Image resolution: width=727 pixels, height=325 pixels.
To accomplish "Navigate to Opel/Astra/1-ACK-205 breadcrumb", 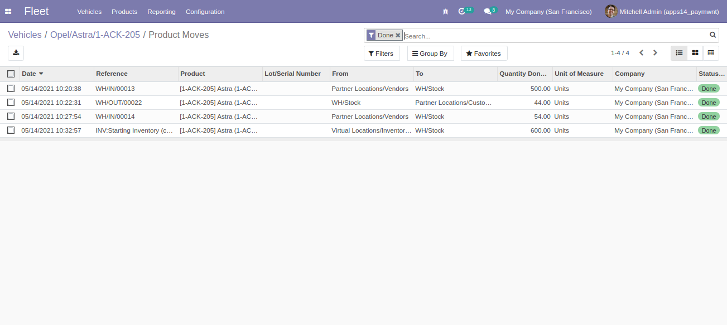I will coord(95,35).
